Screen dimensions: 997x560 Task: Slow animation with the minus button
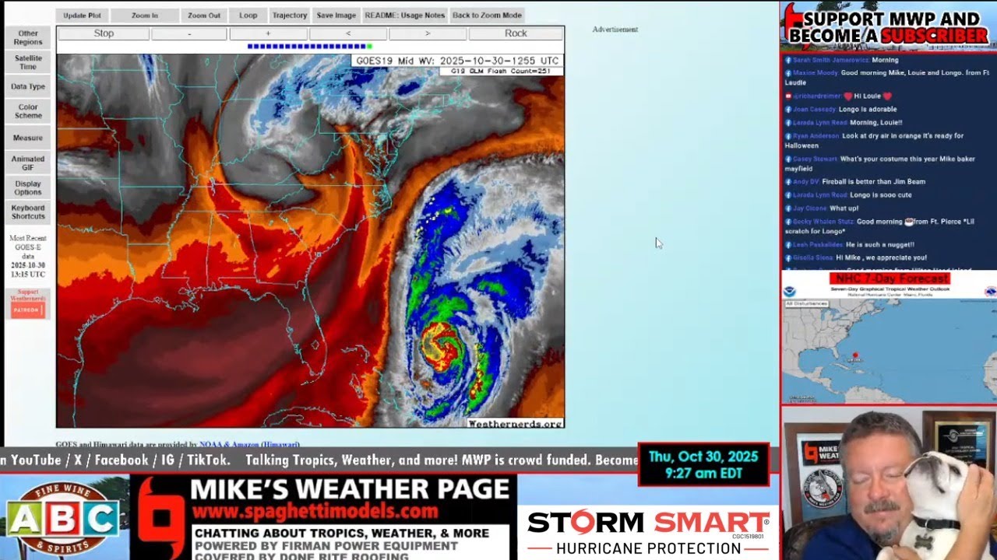click(189, 33)
